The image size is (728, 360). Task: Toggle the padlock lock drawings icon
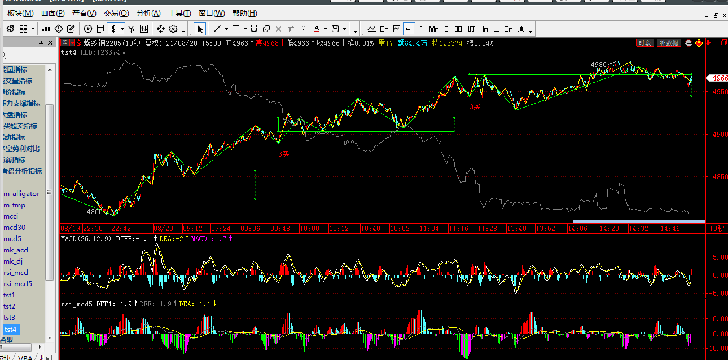tap(304, 29)
